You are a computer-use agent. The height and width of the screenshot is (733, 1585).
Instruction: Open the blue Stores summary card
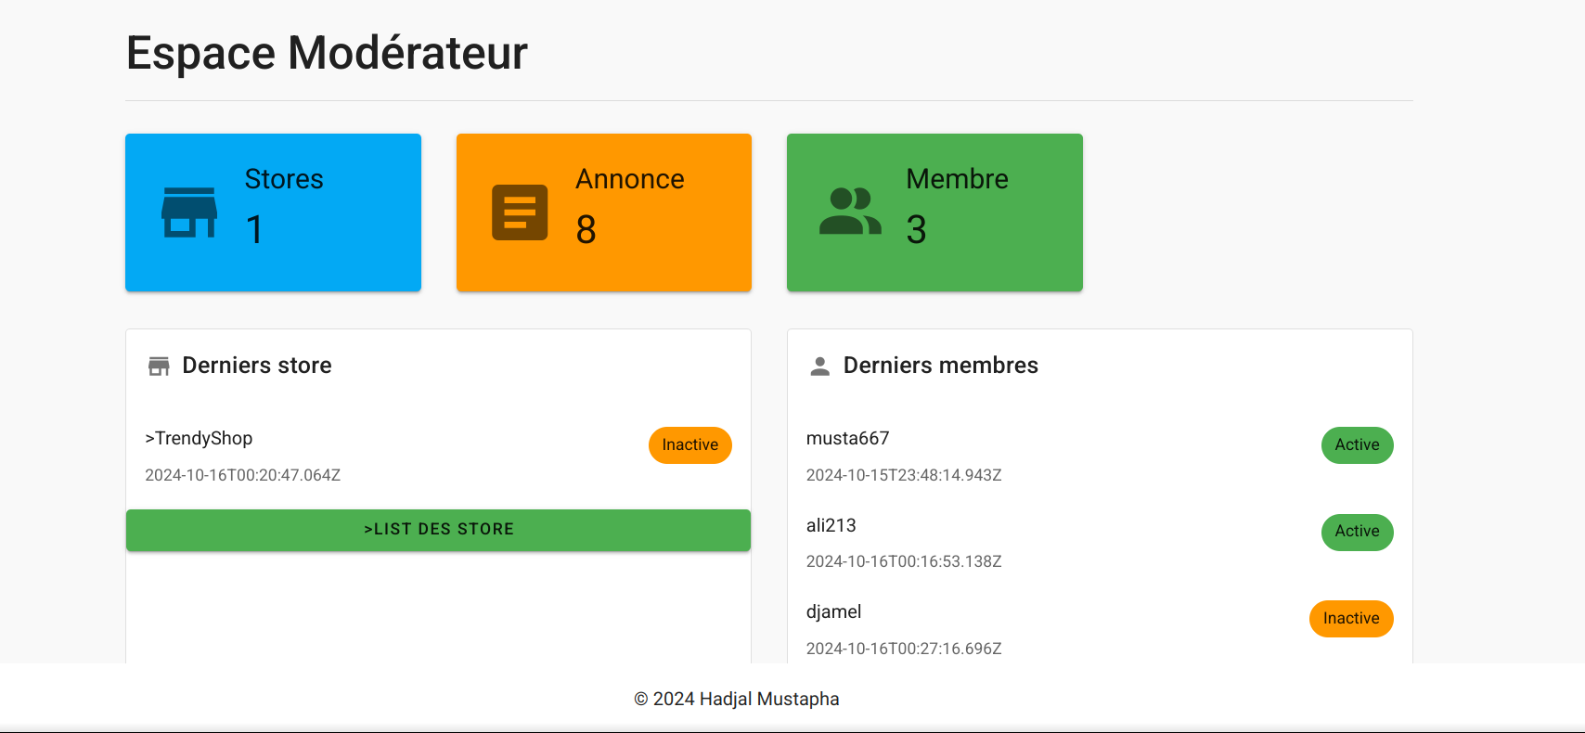(273, 212)
